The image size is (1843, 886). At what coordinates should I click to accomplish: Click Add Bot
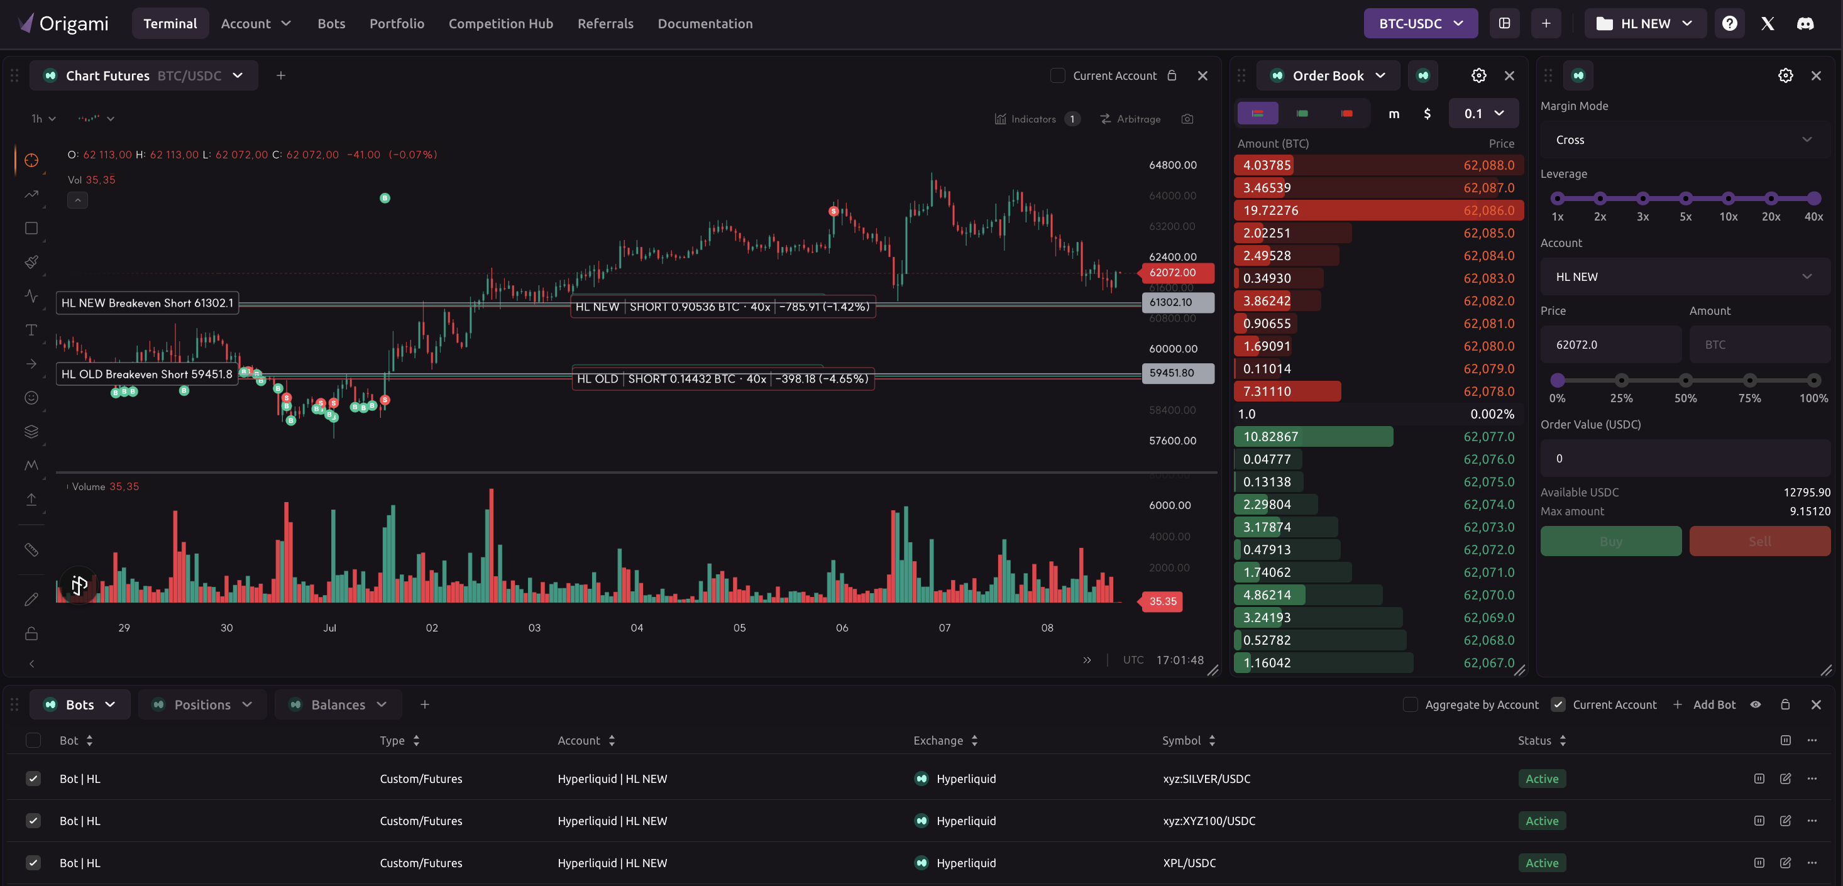coord(1703,704)
